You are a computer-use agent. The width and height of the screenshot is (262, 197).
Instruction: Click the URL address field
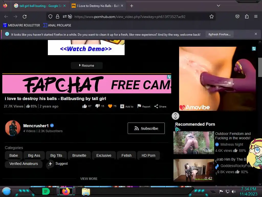tap(130, 17)
